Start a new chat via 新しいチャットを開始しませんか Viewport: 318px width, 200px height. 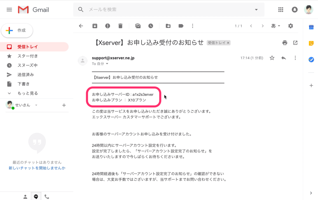click(x=37, y=168)
